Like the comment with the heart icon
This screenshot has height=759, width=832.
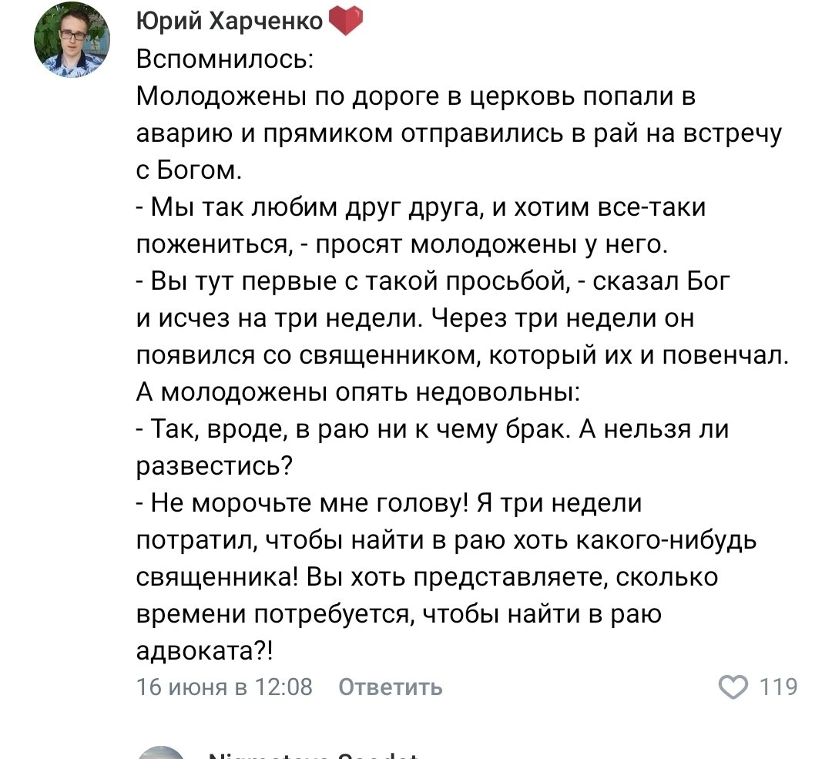click(x=733, y=687)
